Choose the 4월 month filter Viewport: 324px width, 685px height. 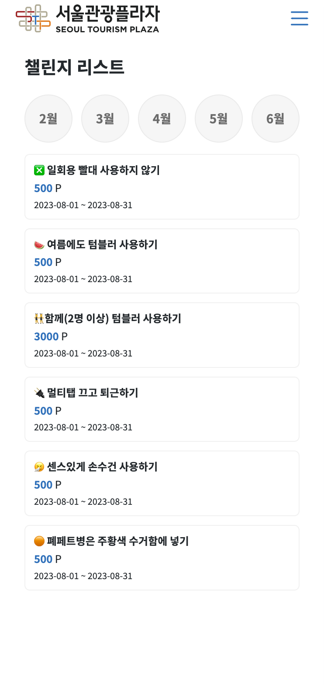(x=162, y=119)
